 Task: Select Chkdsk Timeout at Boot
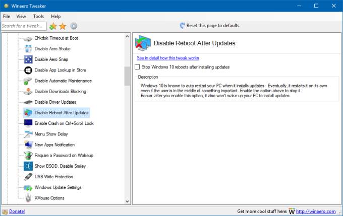(x=56, y=38)
